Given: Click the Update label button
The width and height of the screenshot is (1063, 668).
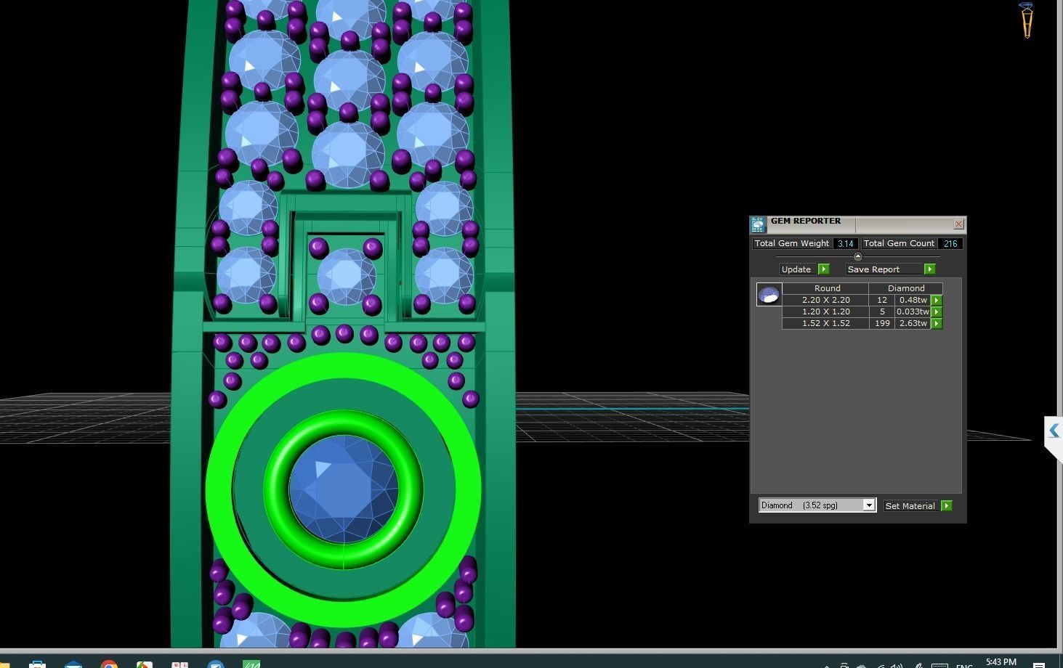Looking at the screenshot, I should pyautogui.click(x=796, y=269).
